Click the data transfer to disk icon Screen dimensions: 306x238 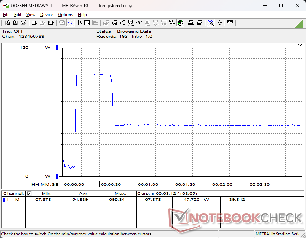114,23
